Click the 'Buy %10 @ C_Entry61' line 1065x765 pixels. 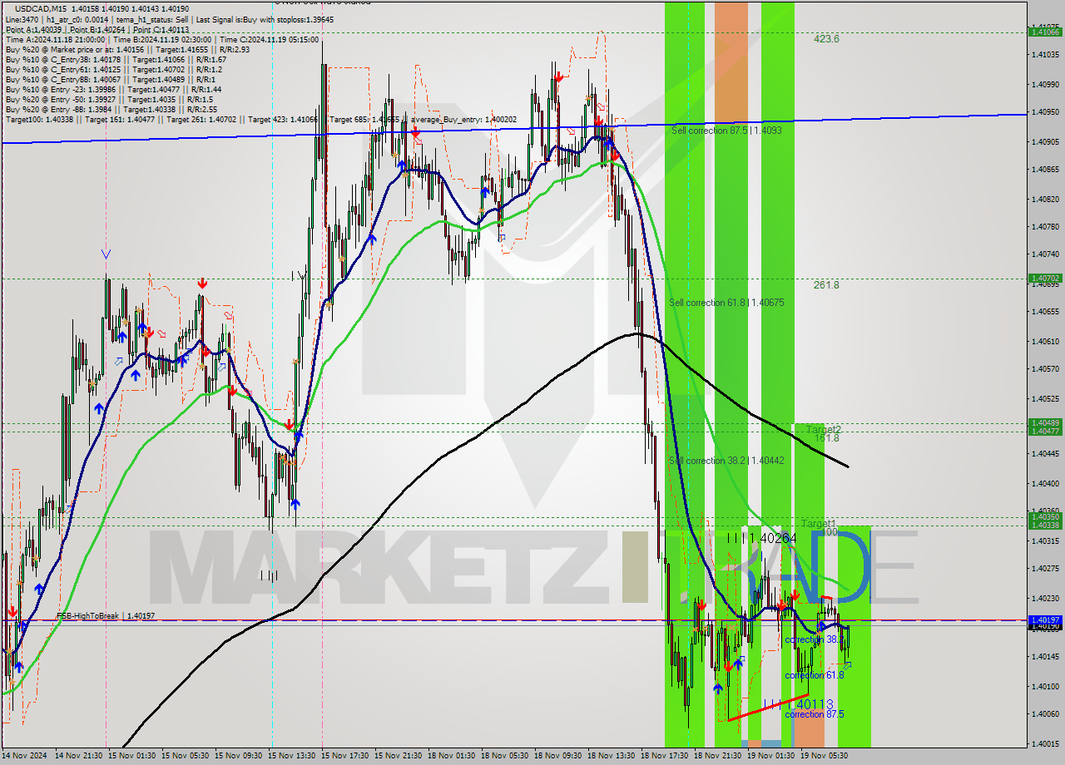[x=113, y=70]
